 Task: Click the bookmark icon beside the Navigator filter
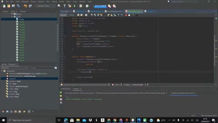click(56, 68)
